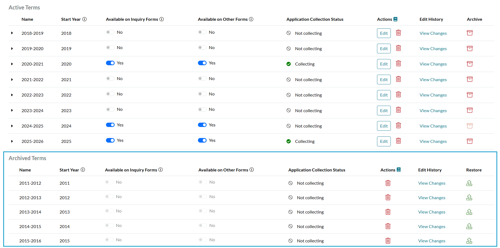Restore the archived 2013-2014 term
Viewport: 500px width, 248px height.
pos(469,212)
